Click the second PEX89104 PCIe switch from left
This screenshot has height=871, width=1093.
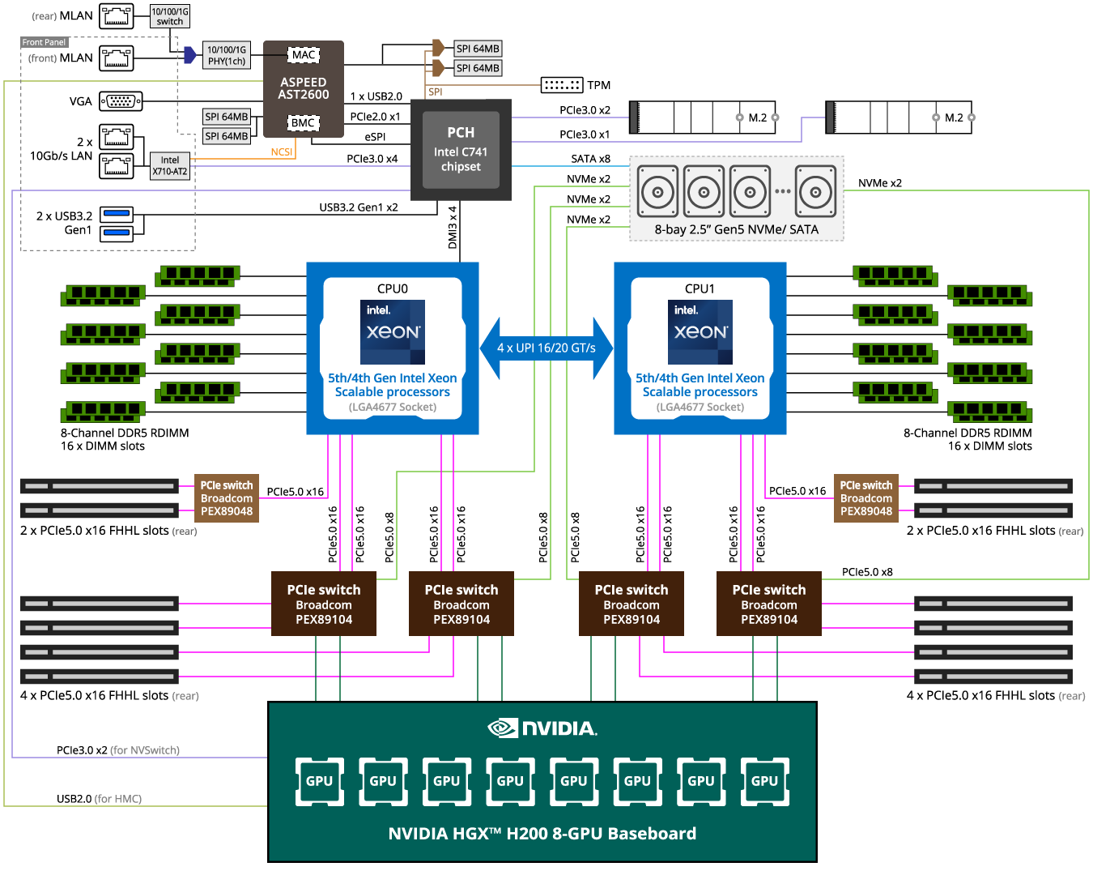coord(461,604)
